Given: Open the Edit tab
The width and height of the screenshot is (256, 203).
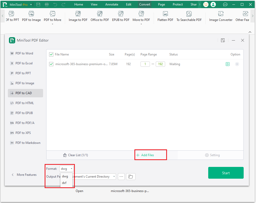Looking at the screenshot, I should [x=129, y=4].
